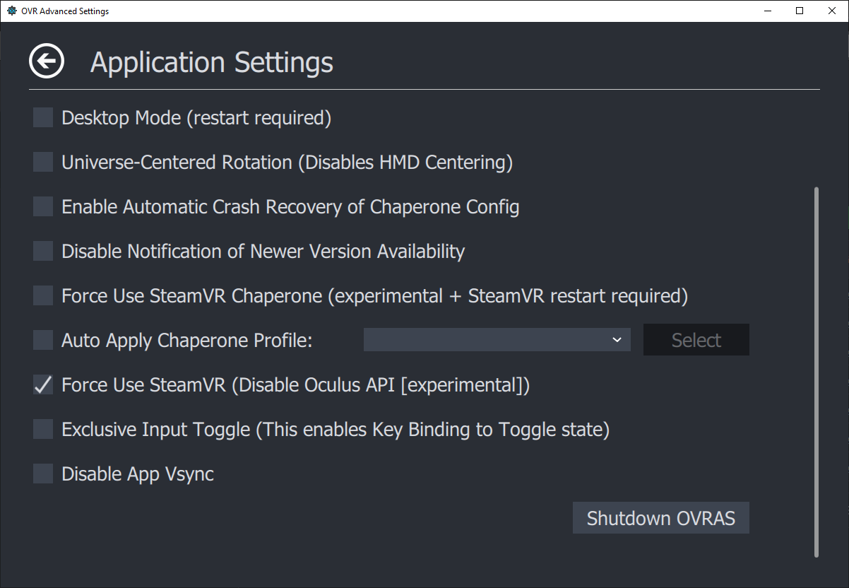
Task: Click the chaperone profile dropdown chevron arrow
Action: click(x=617, y=340)
